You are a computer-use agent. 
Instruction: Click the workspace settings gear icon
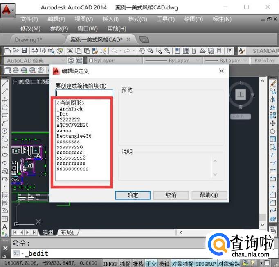pos(71,61)
